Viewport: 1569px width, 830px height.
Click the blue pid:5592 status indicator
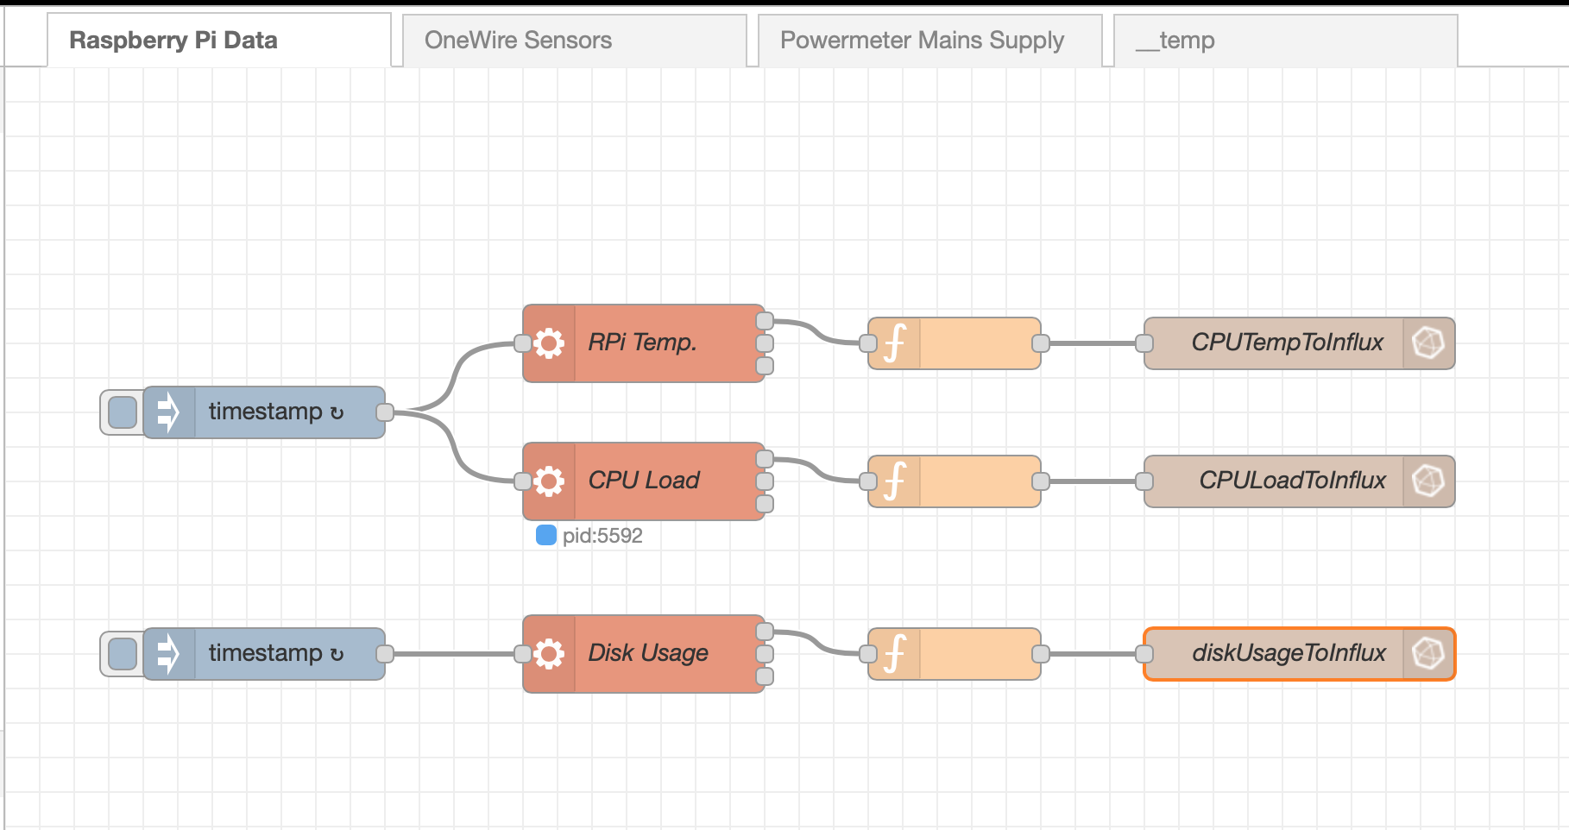(545, 536)
